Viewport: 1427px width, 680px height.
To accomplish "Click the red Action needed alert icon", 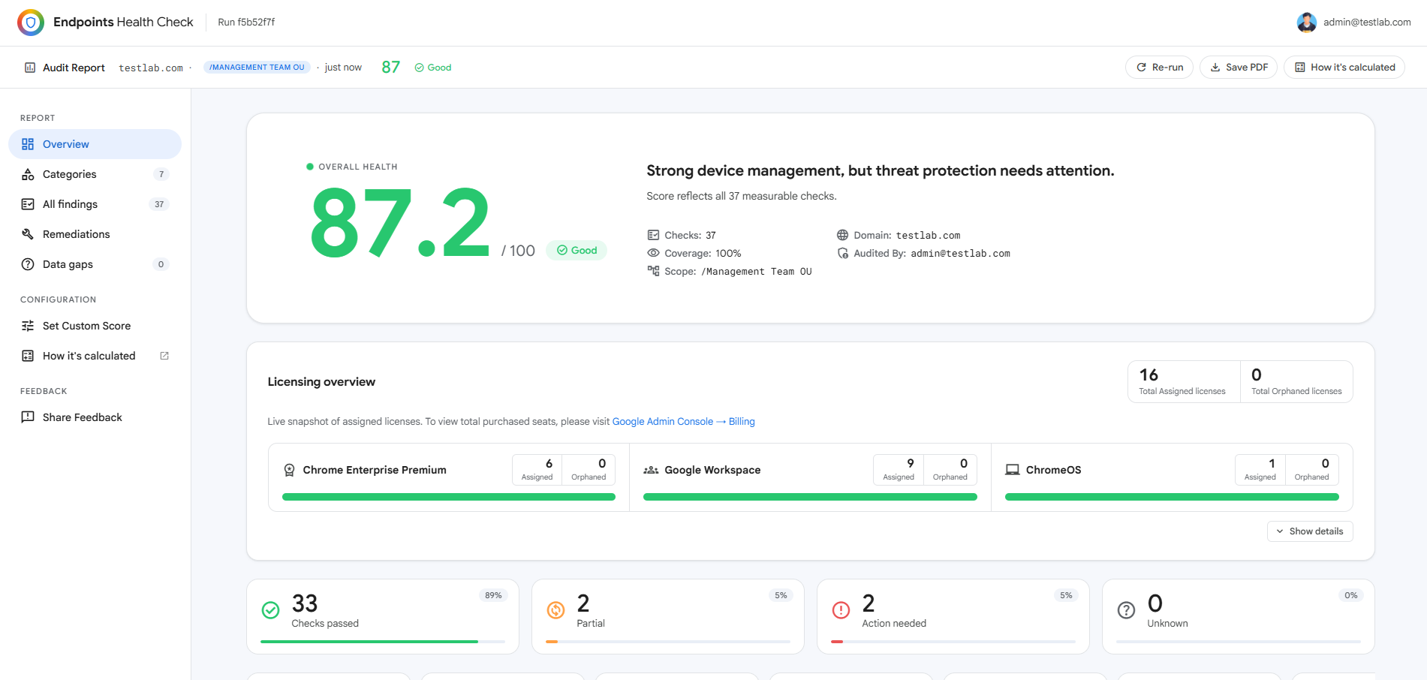I will click(841, 610).
